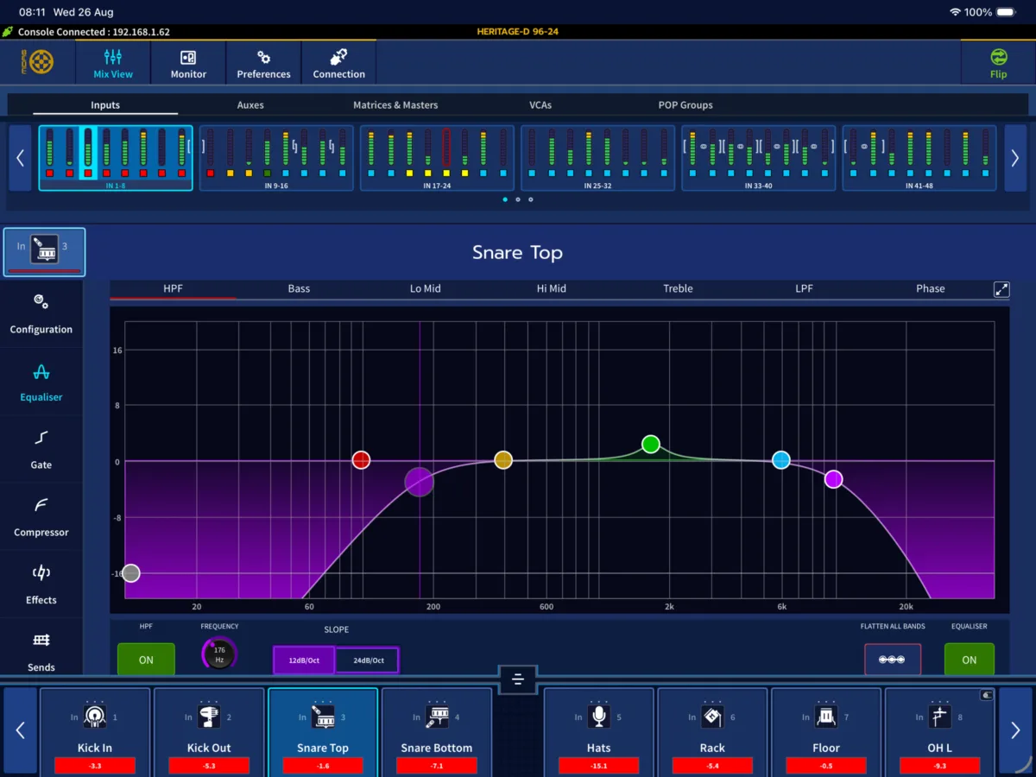The height and width of the screenshot is (777, 1036).
Task: Select the Phase tab
Action: point(930,288)
